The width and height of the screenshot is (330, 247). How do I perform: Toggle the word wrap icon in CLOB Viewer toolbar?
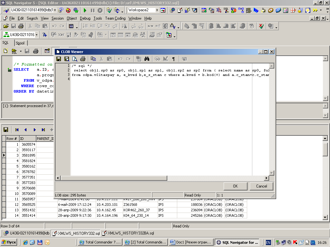[x=184, y=59]
